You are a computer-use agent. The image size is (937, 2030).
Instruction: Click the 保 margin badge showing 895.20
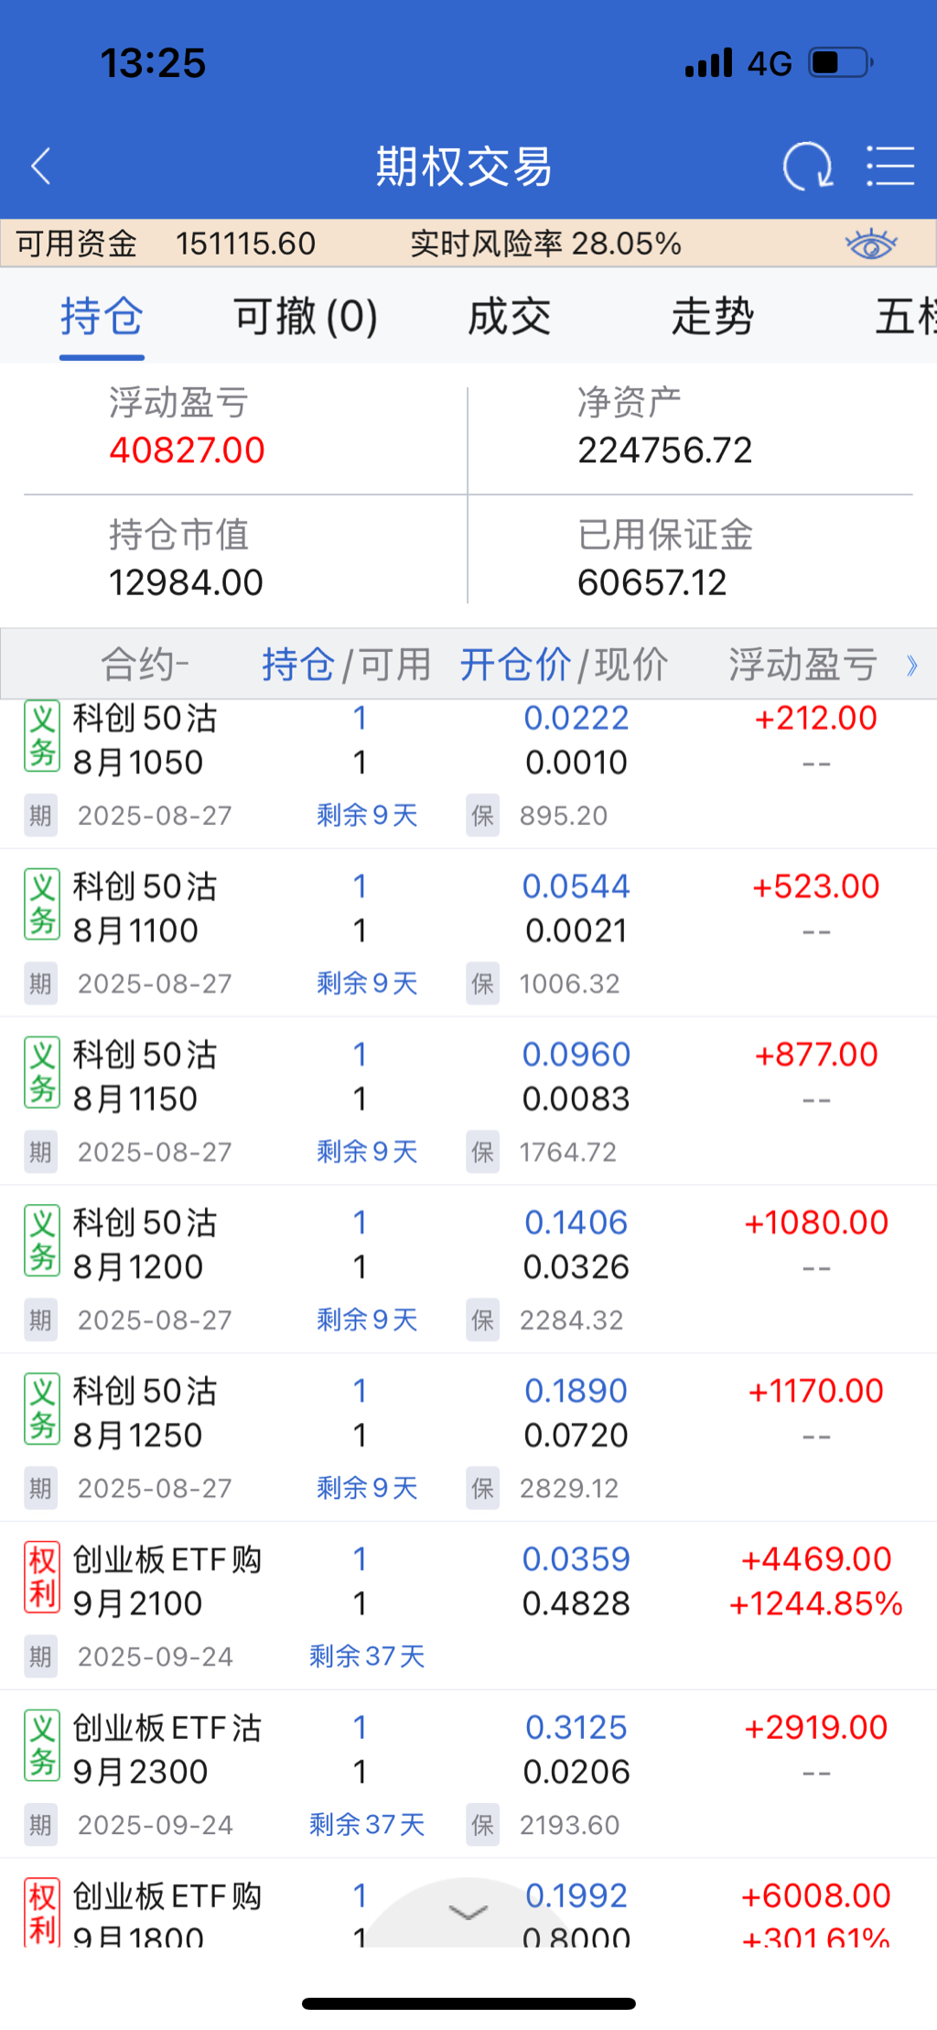click(x=482, y=816)
